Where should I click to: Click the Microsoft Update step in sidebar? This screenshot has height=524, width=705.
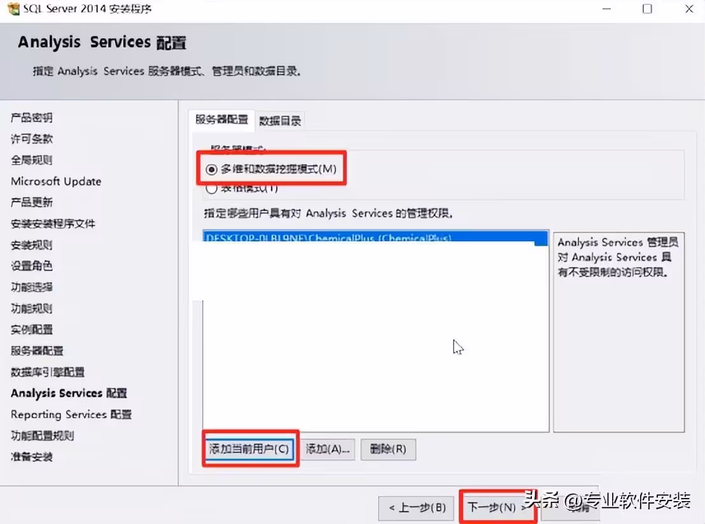(x=56, y=182)
